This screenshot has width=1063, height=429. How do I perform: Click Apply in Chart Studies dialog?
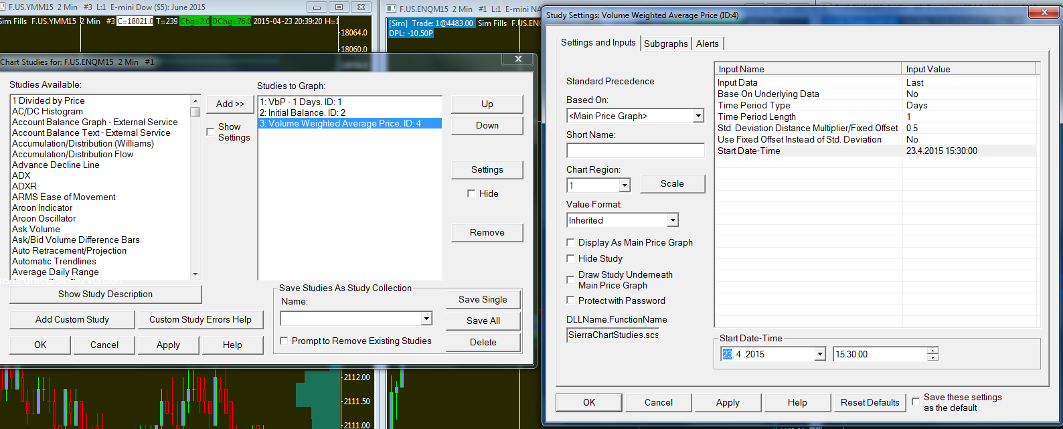[x=168, y=345]
